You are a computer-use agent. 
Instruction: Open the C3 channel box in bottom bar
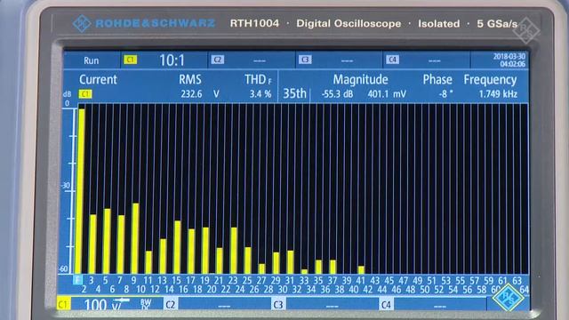pyautogui.click(x=325, y=304)
